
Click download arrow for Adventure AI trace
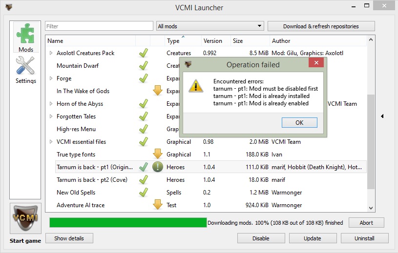[x=157, y=205]
